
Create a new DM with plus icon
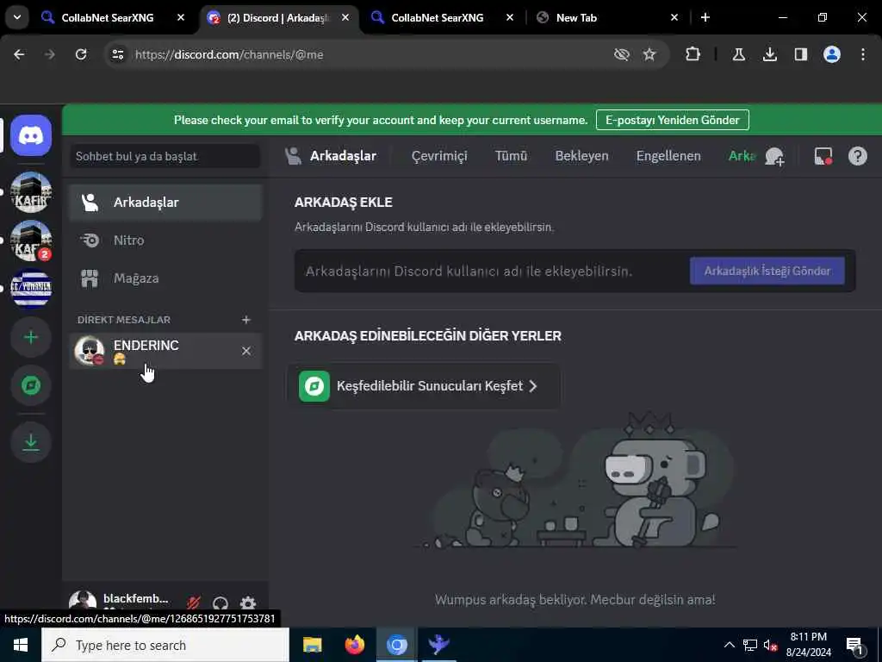tap(245, 320)
